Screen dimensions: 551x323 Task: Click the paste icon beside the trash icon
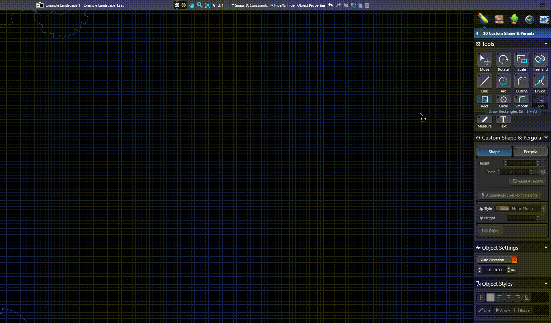coord(360,5)
